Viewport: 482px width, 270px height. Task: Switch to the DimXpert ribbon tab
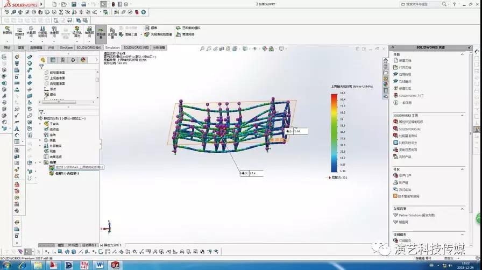point(66,48)
